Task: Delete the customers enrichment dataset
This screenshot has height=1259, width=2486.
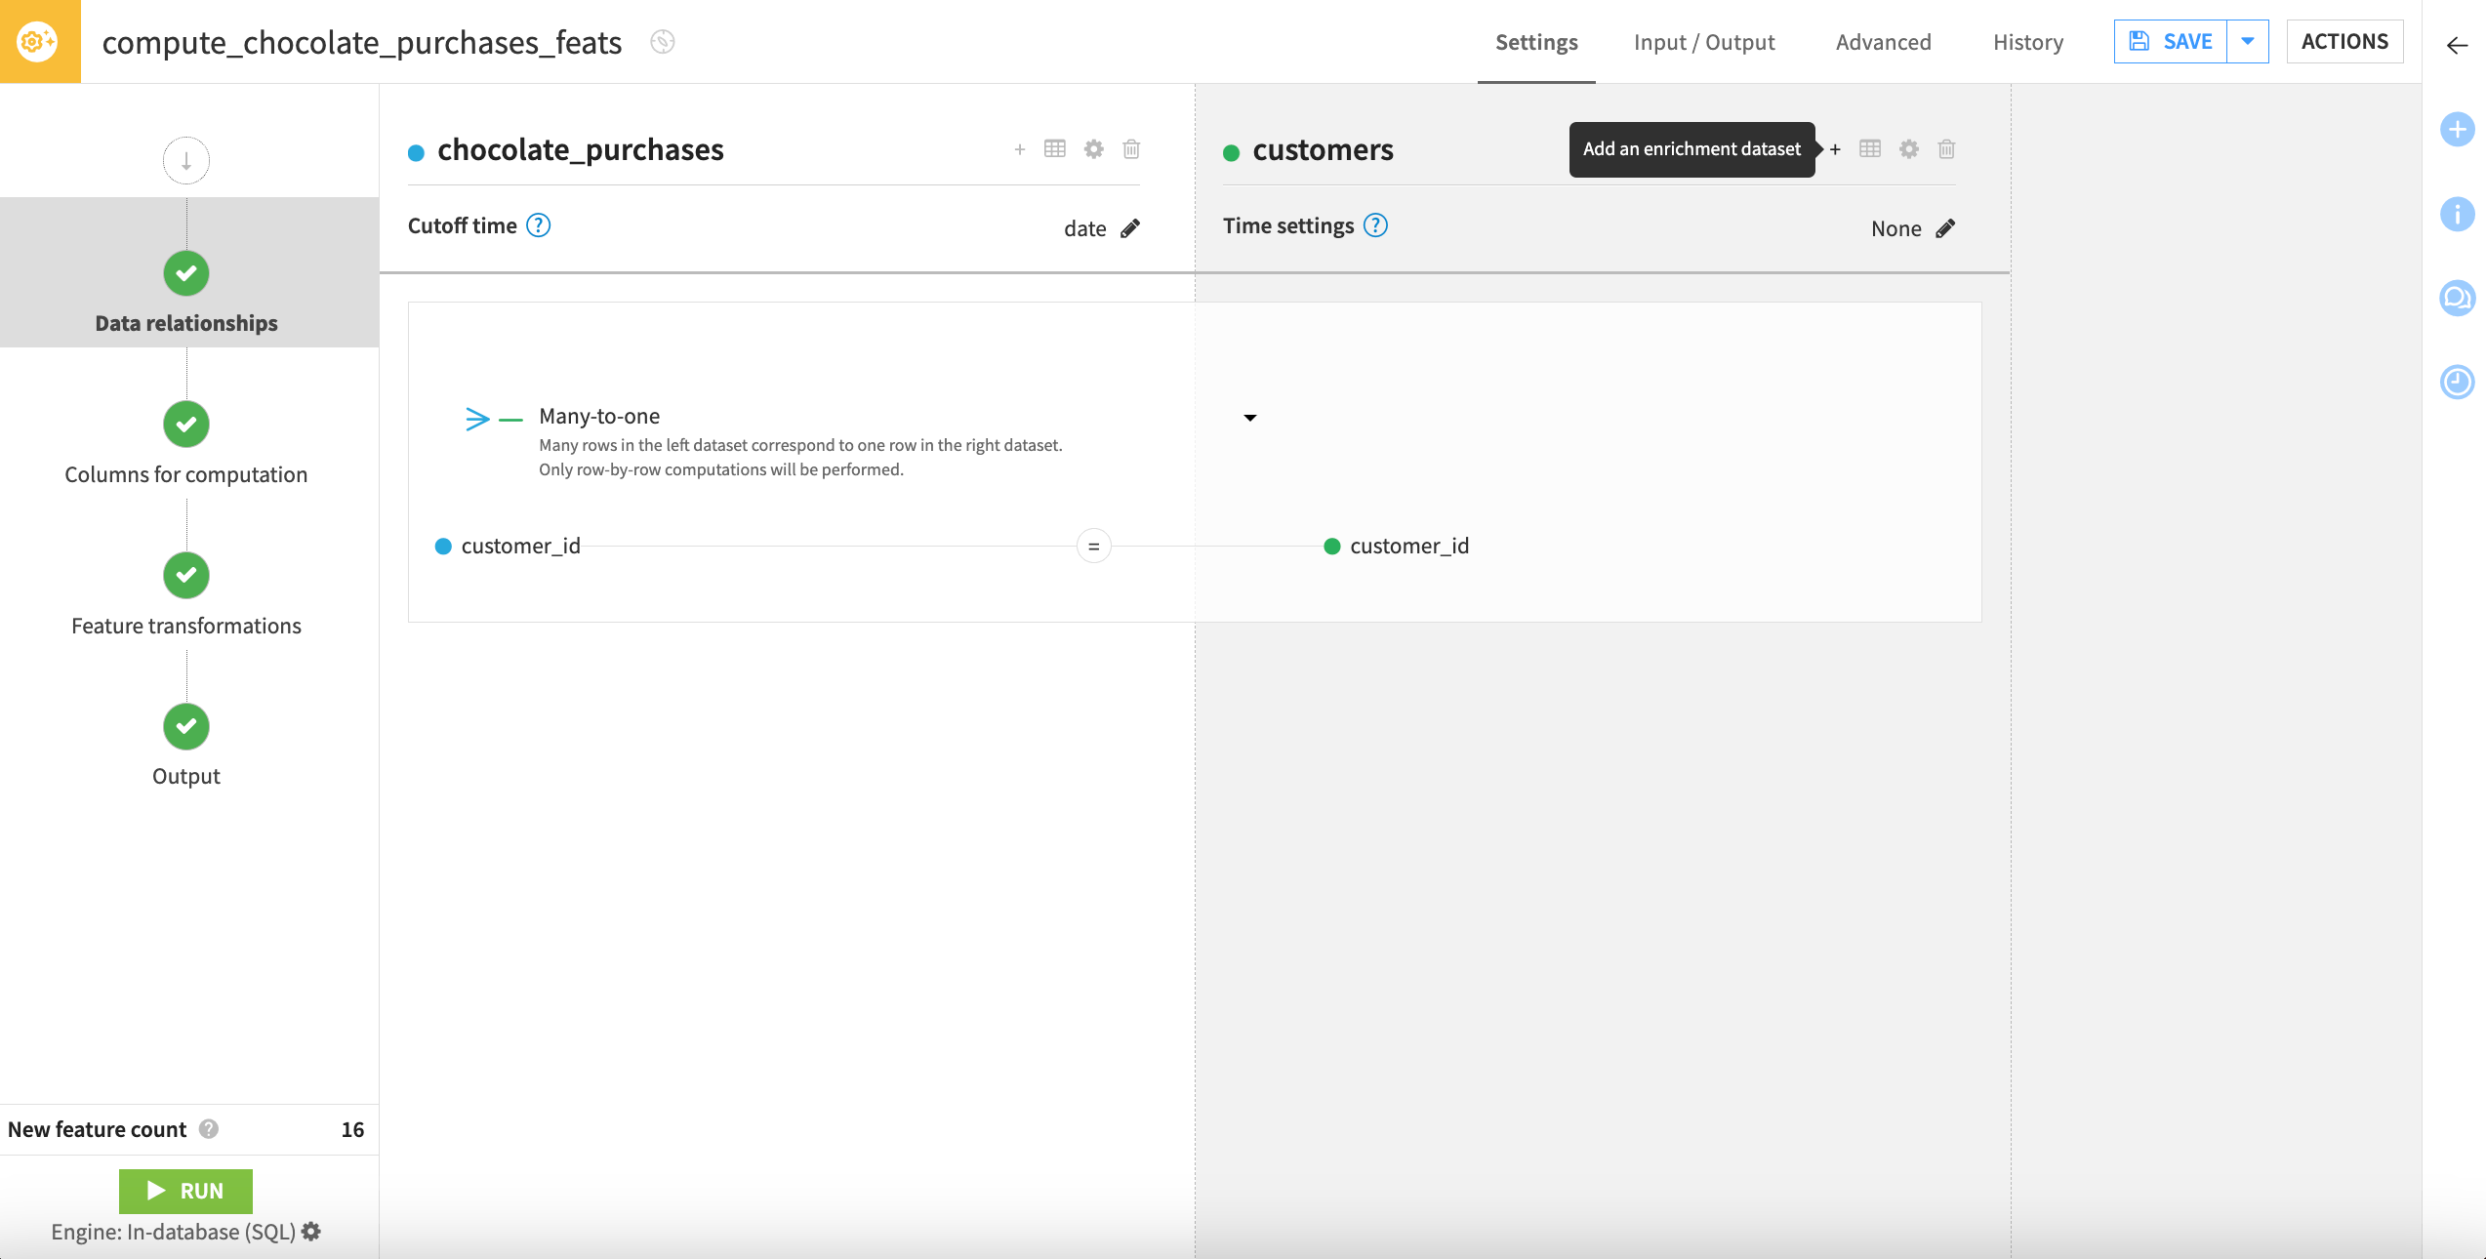Action: click(x=1945, y=148)
